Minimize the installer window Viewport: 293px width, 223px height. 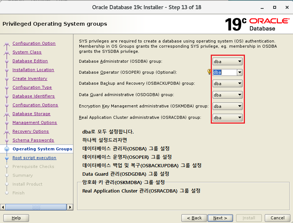click(x=262, y=8)
